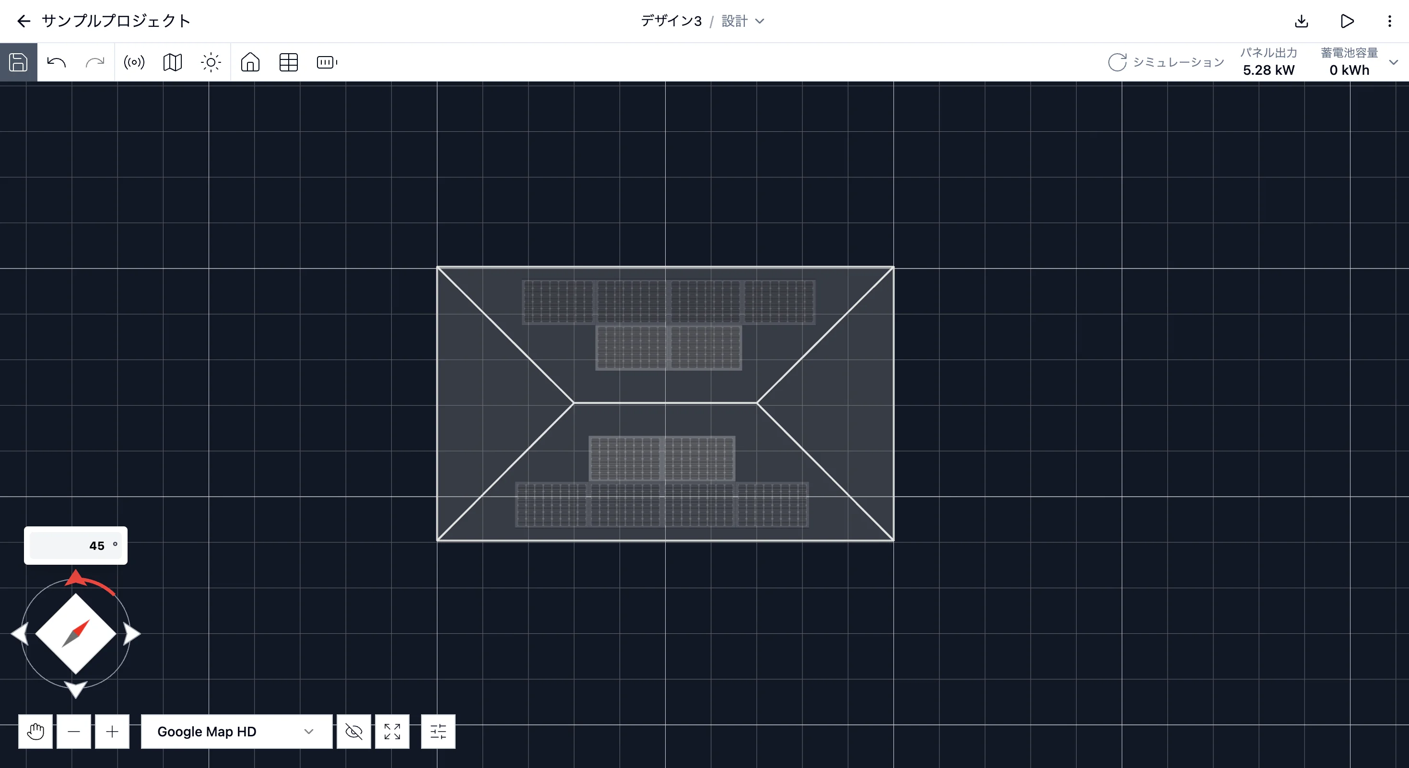Toggle map visibility with the crossed-eye icon
The height and width of the screenshot is (768, 1409).
(x=354, y=732)
